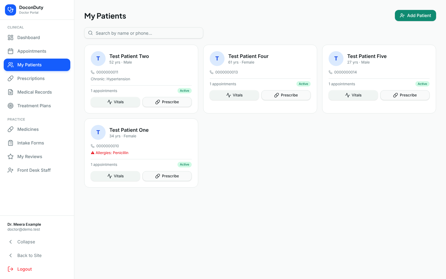Click the search magnifier icon
Viewport: 446px width, 279px height.
[x=90, y=33]
